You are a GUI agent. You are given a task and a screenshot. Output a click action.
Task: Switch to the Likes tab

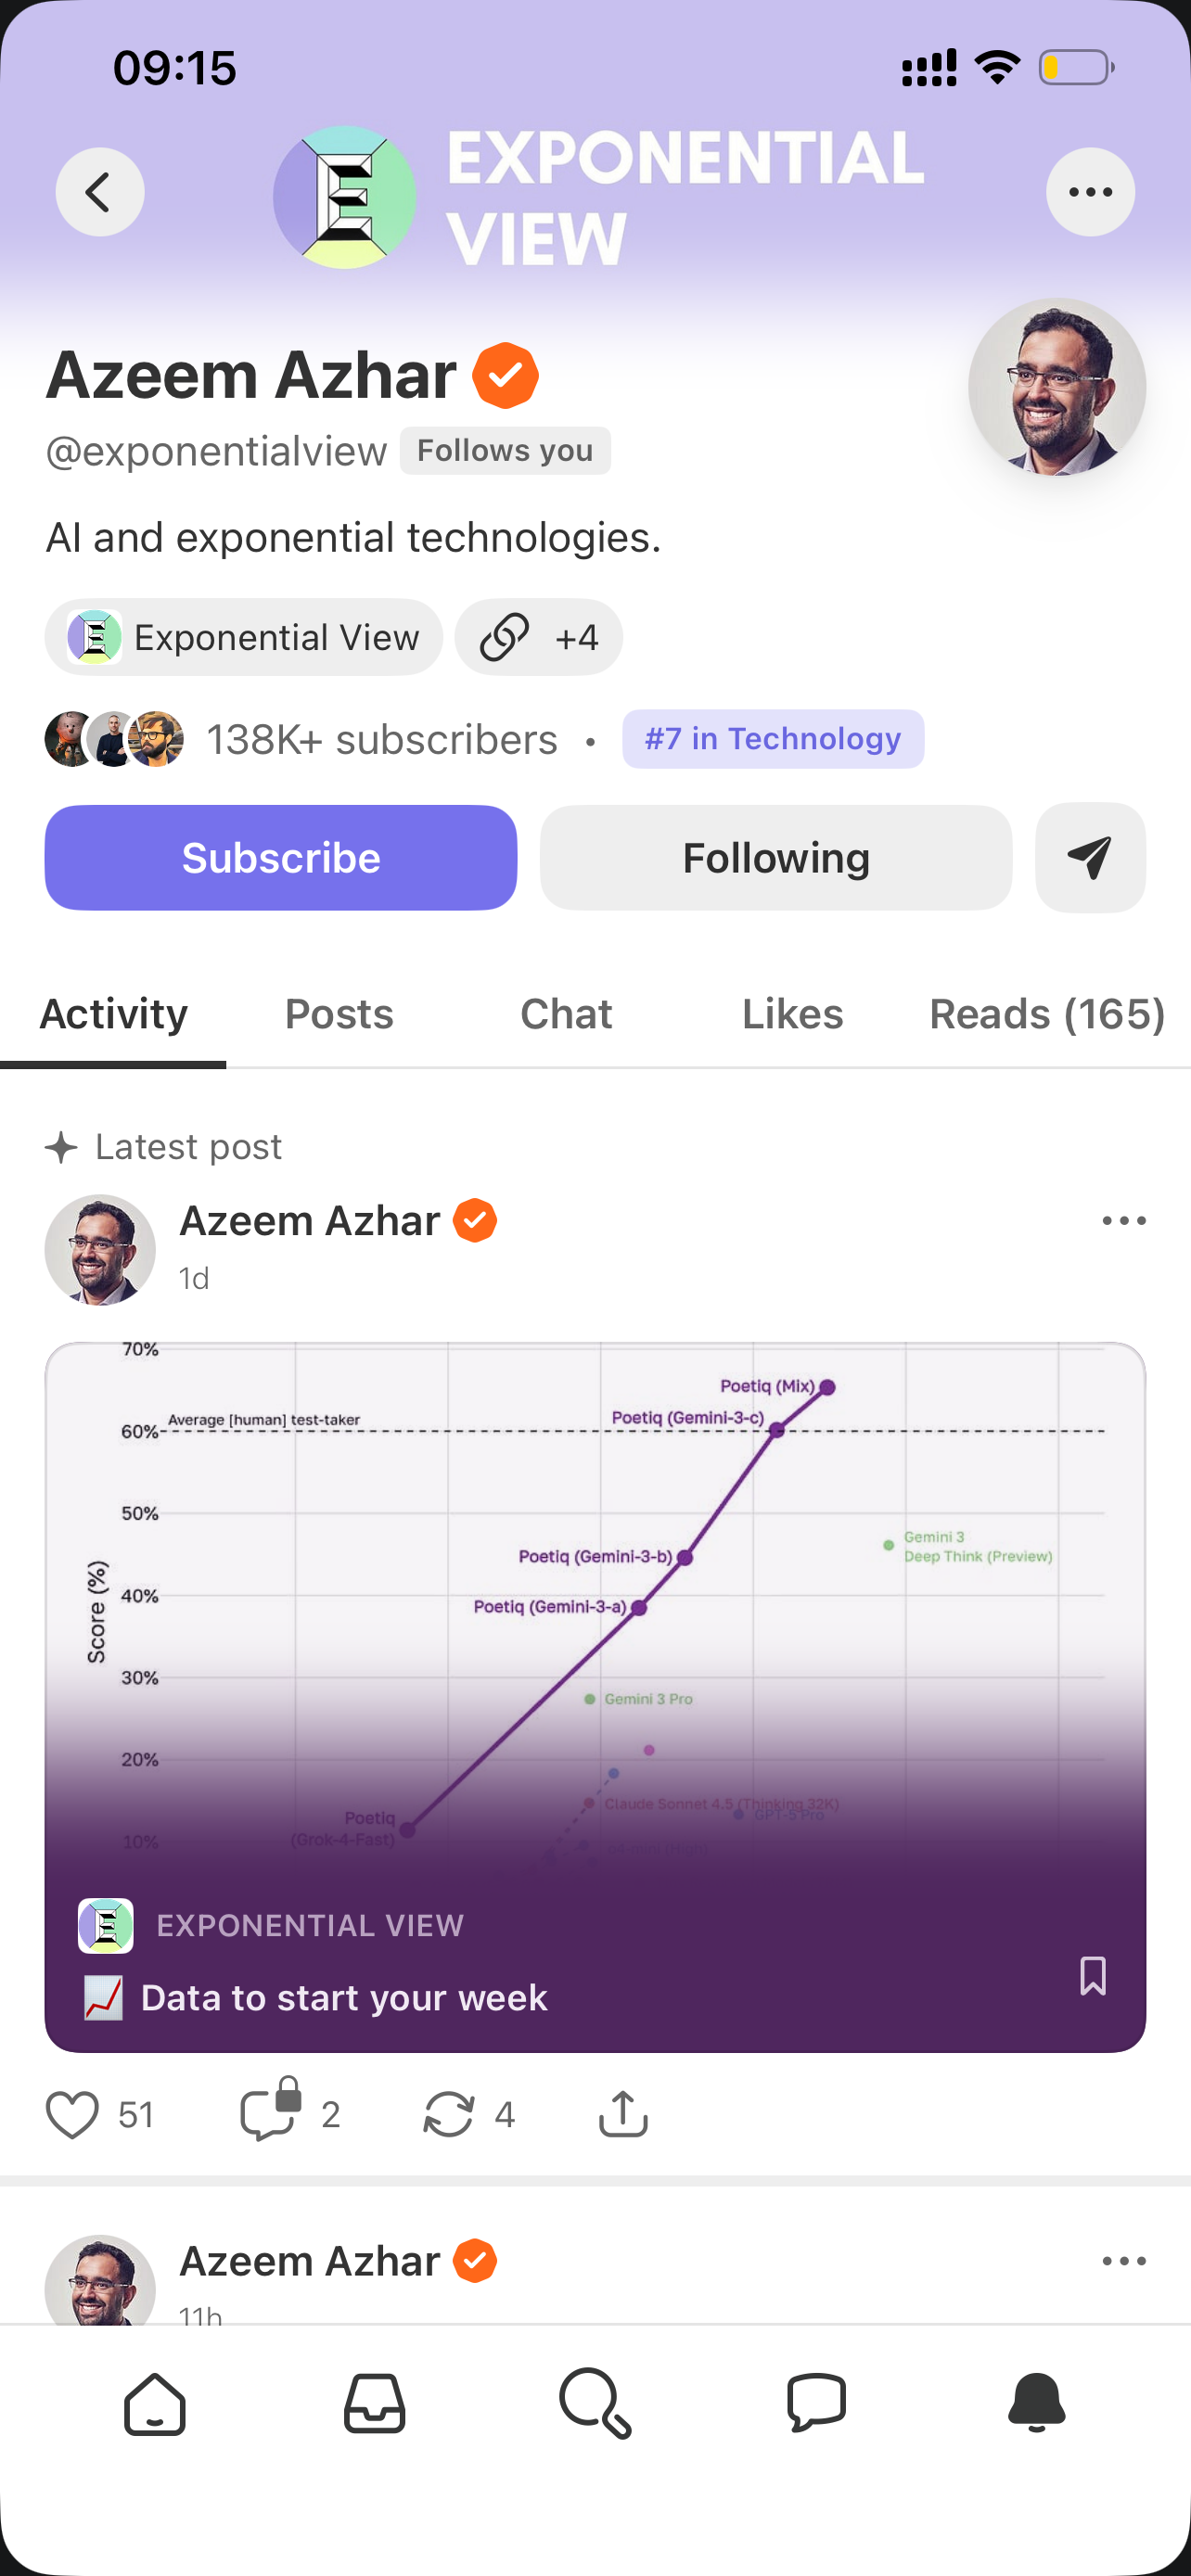tap(792, 1014)
